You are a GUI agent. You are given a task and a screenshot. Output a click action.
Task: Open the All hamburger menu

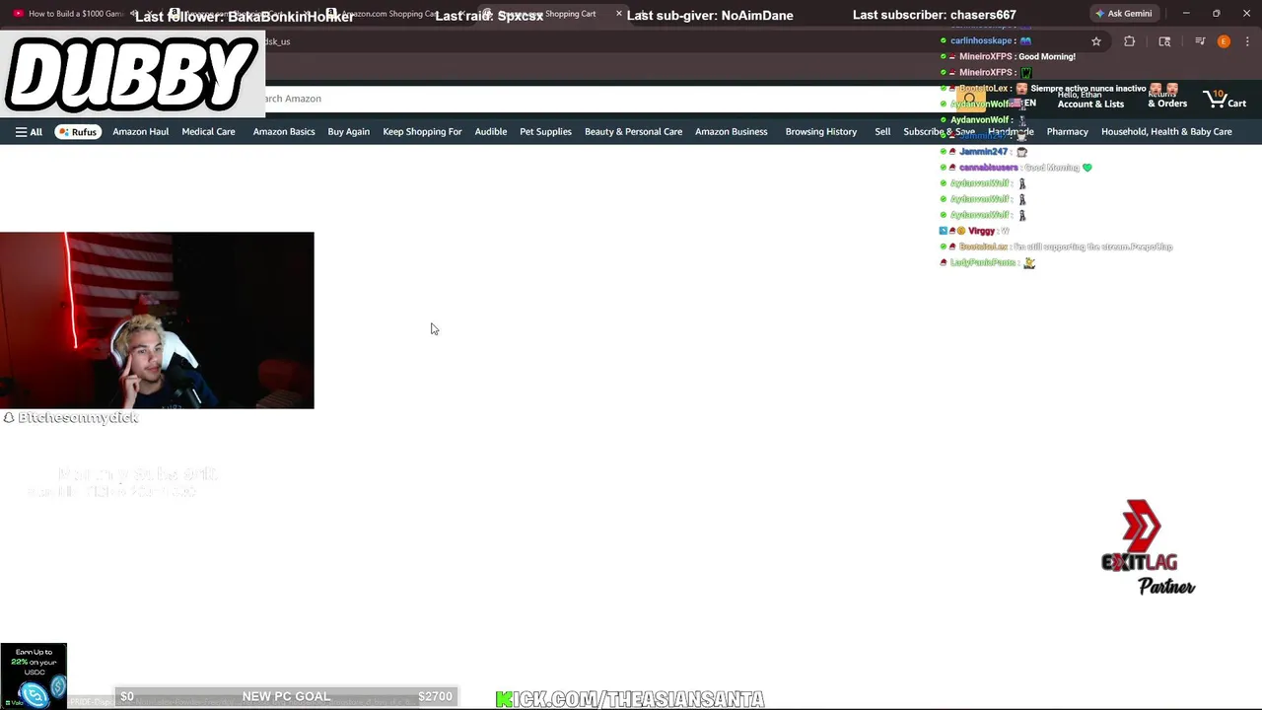click(29, 131)
